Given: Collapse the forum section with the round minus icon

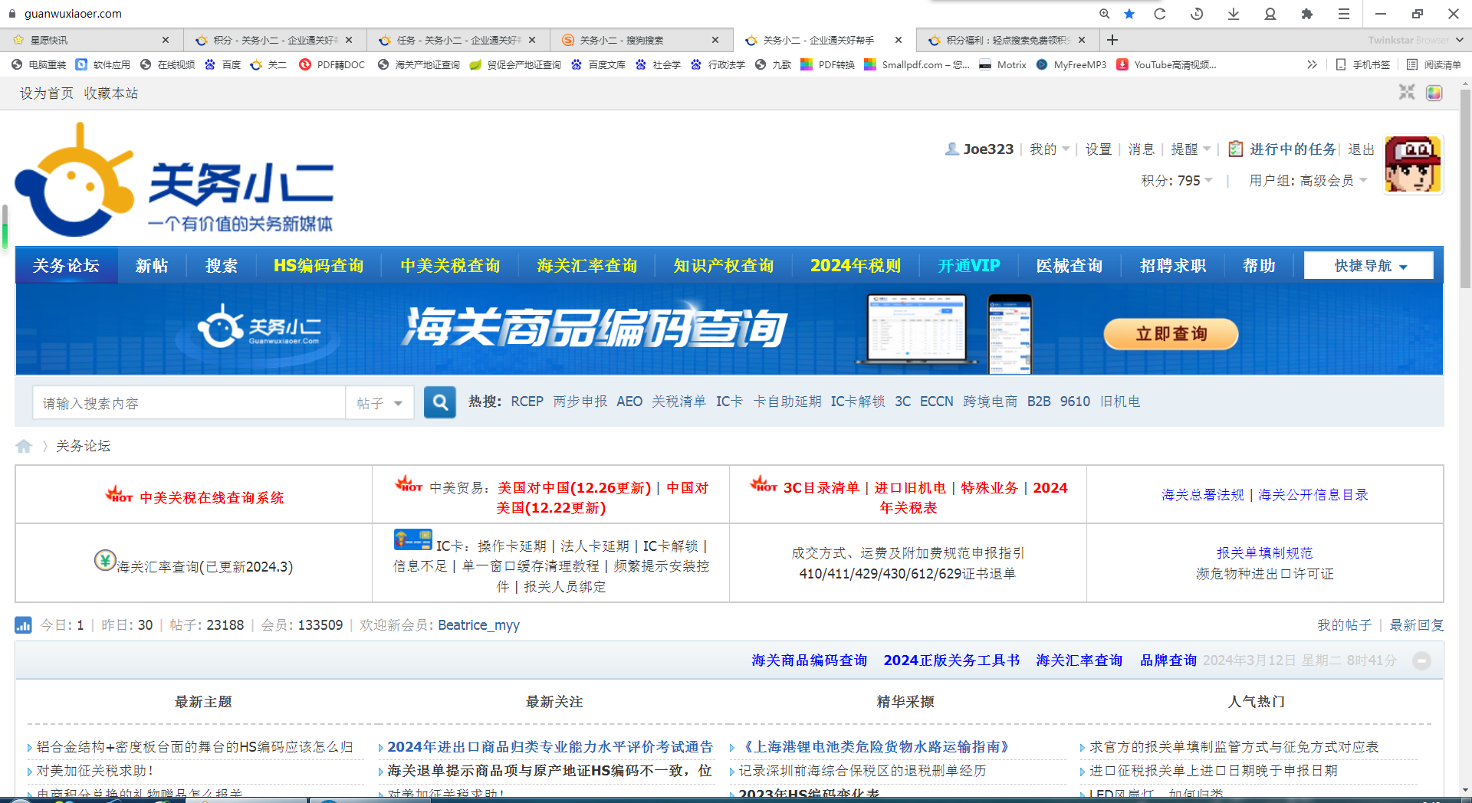Looking at the screenshot, I should tap(1421, 660).
